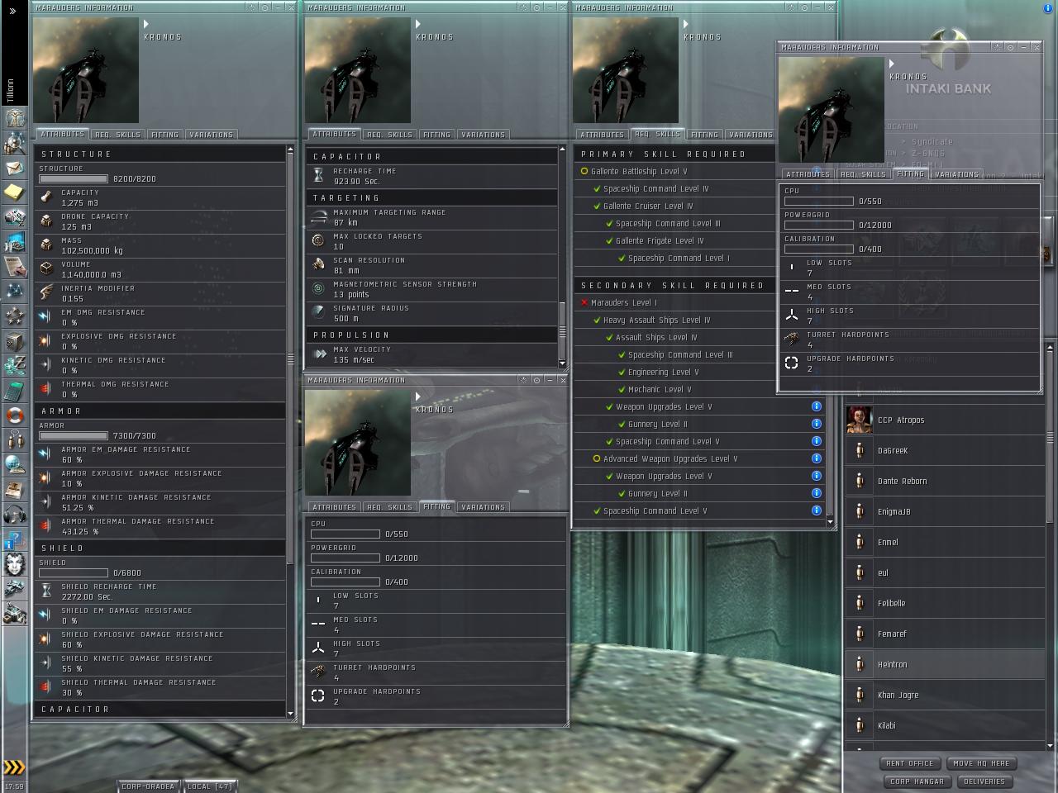Image resolution: width=1058 pixels, height=793 pixels.
Task: Click info icon beside Advanced Weapon Upgrades Level V
Action: coord(817,458)
